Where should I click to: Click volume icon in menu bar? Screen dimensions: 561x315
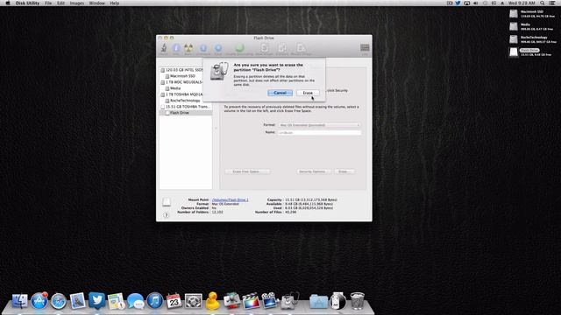(x=475, y=3)
